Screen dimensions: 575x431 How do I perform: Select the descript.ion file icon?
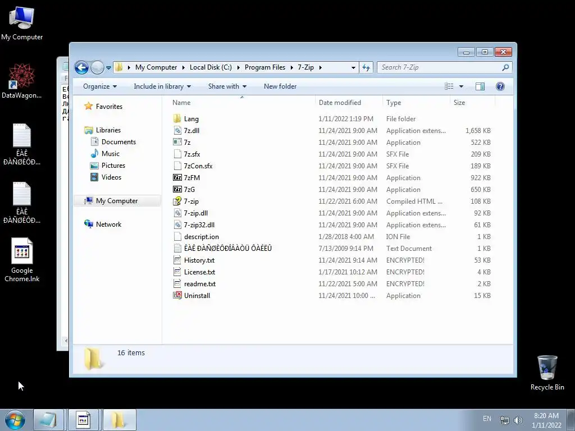coord(177,236)
